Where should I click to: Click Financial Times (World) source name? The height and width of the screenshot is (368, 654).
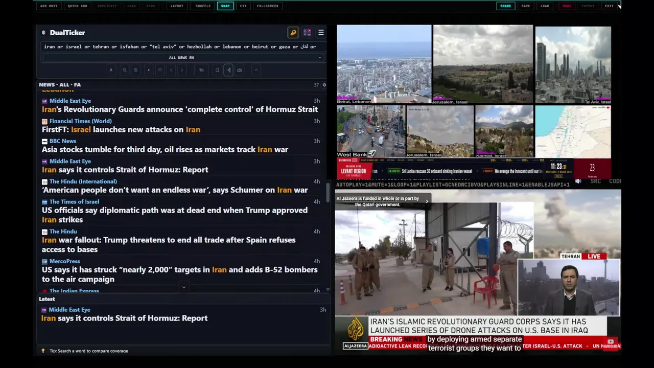80,121
